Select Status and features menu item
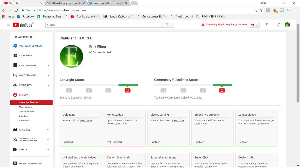 (31, 102)
